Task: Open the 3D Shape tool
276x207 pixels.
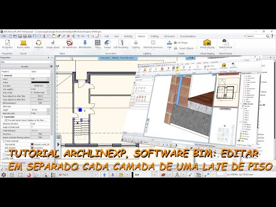Action: pos(181,43)
